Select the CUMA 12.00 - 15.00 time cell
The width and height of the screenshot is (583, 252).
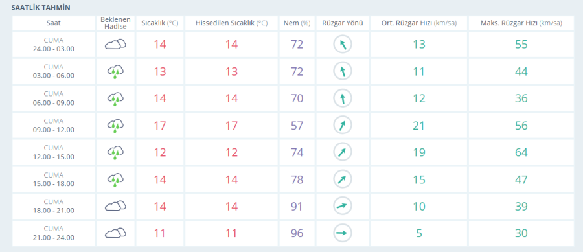[54, 153]
